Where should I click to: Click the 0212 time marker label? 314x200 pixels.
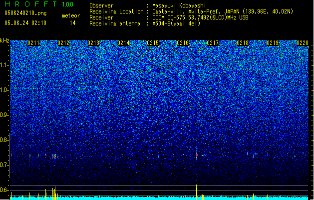63,43
